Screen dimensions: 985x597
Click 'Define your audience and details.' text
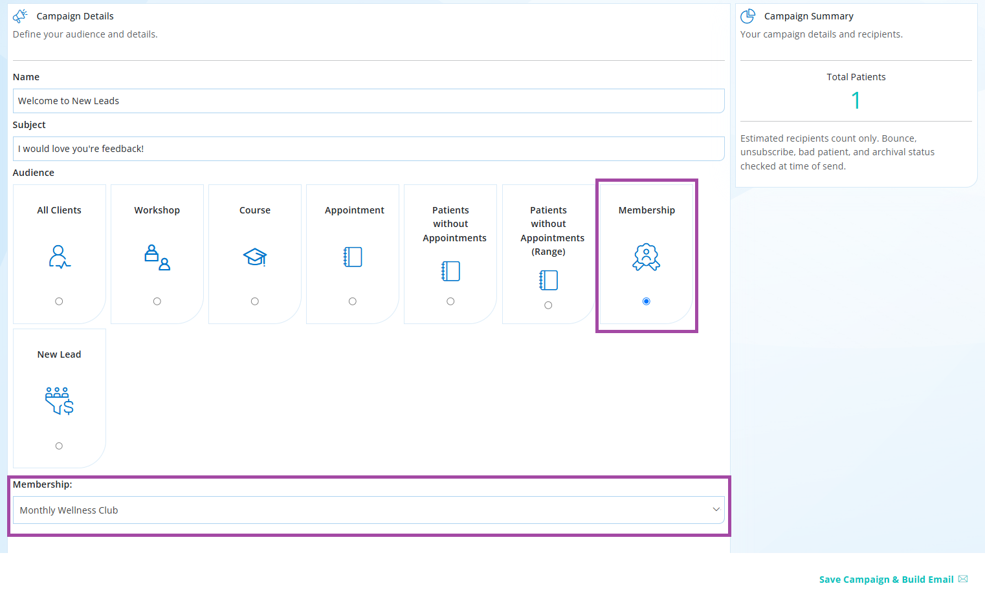(85, 34)
